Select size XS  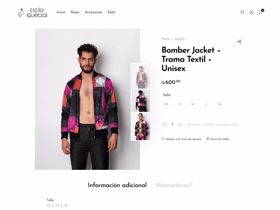(166, 104)
